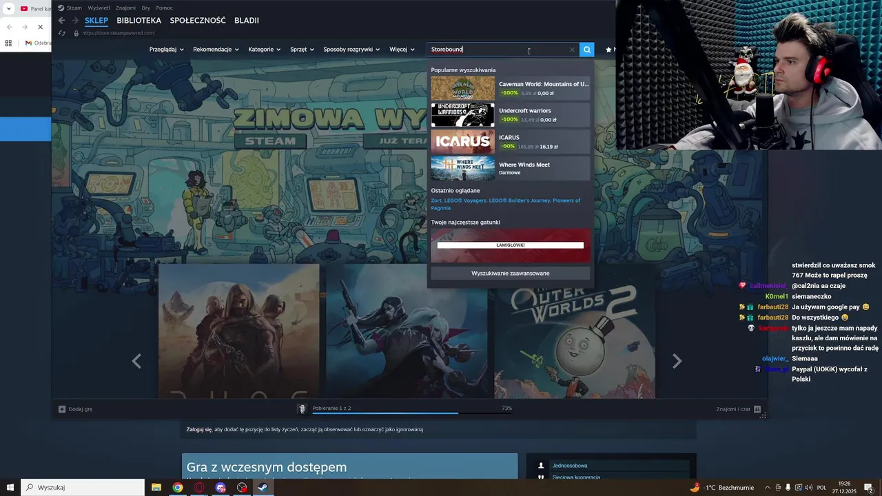
Task: Open the Discord taskbar icon
Action: coord(220,487)
